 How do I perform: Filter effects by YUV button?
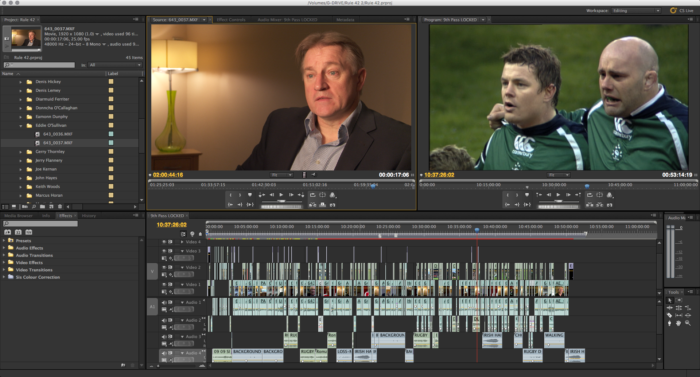[x=29, y=232]
